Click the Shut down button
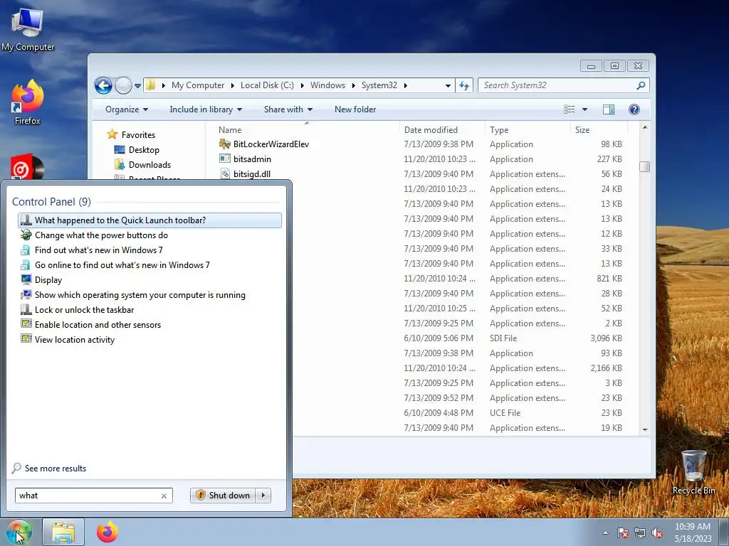This screenshot has width=729, height=546. [224, 496]
